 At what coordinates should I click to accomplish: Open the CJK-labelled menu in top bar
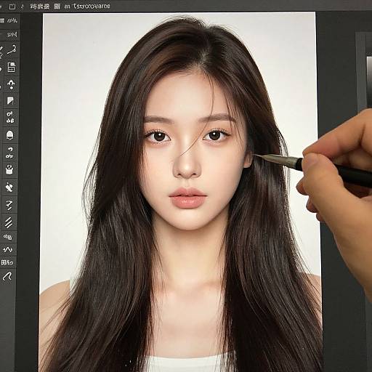click(x=40, y=7)
